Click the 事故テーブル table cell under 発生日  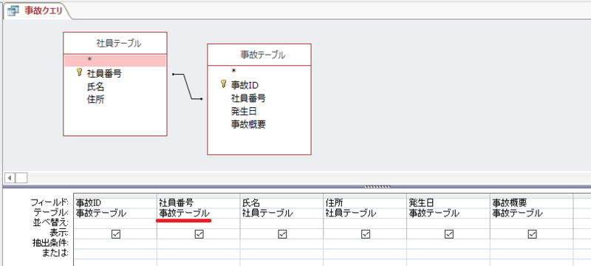pyautogui.click(x=448, y=214)
